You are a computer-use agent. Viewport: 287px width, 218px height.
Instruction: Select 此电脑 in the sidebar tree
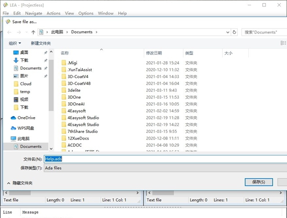click(x=23, y=139)
